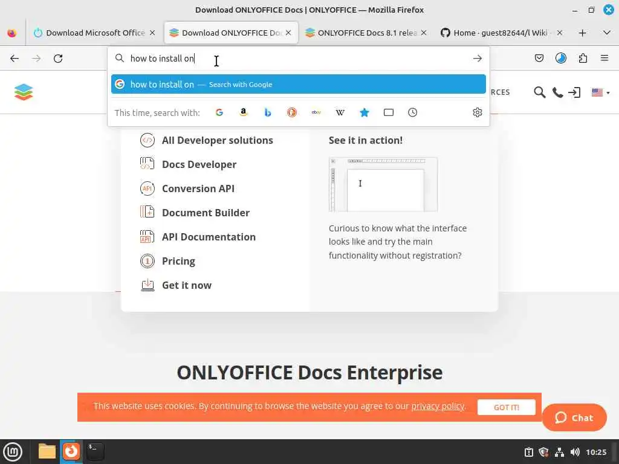Screen dimensions: 619x464
Task: Close the ONLYOFFICE Docs 8.1 release tab
Action: 424,33
